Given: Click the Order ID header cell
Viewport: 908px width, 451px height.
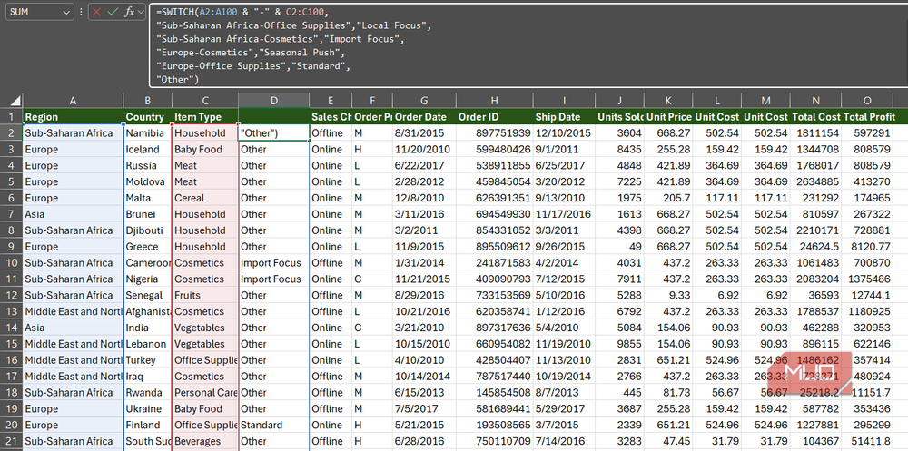Looking at the screenshot, I should click(494, 116).
